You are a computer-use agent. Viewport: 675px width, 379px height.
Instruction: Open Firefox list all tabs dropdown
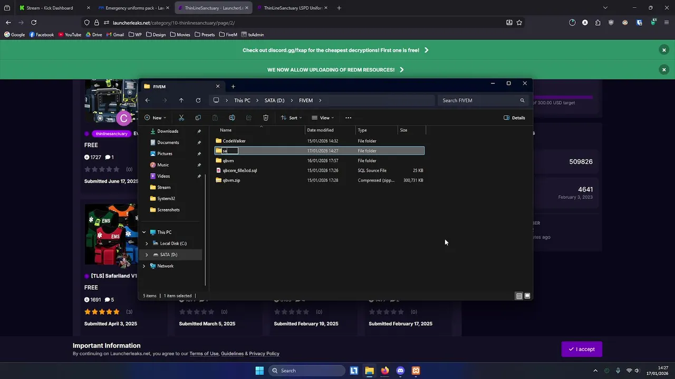[x=605, y=8]
